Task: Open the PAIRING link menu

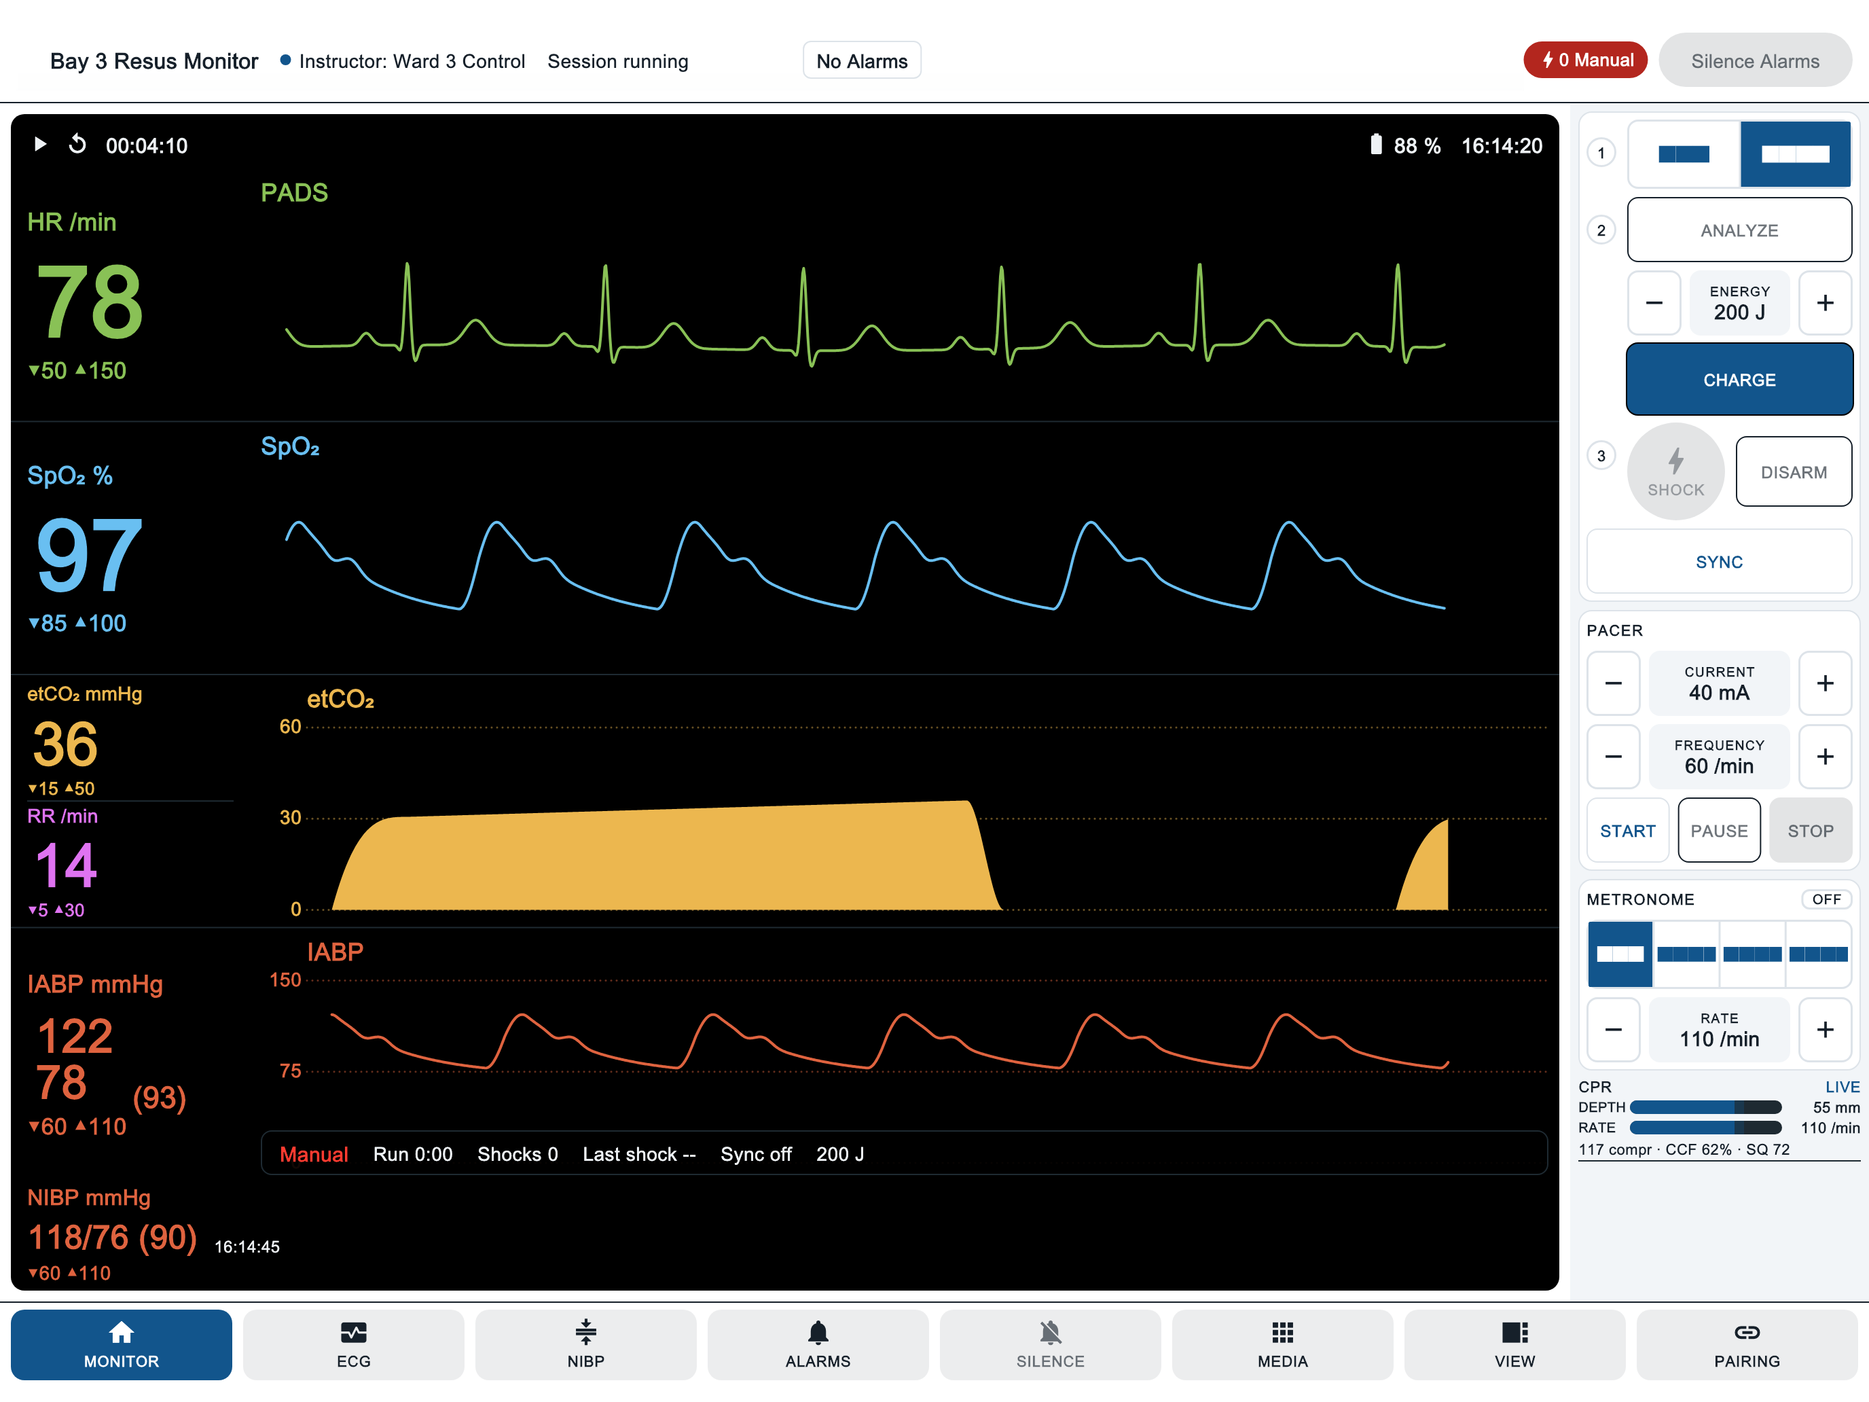Action: pyautogui.click(x=1747, y=1344)
